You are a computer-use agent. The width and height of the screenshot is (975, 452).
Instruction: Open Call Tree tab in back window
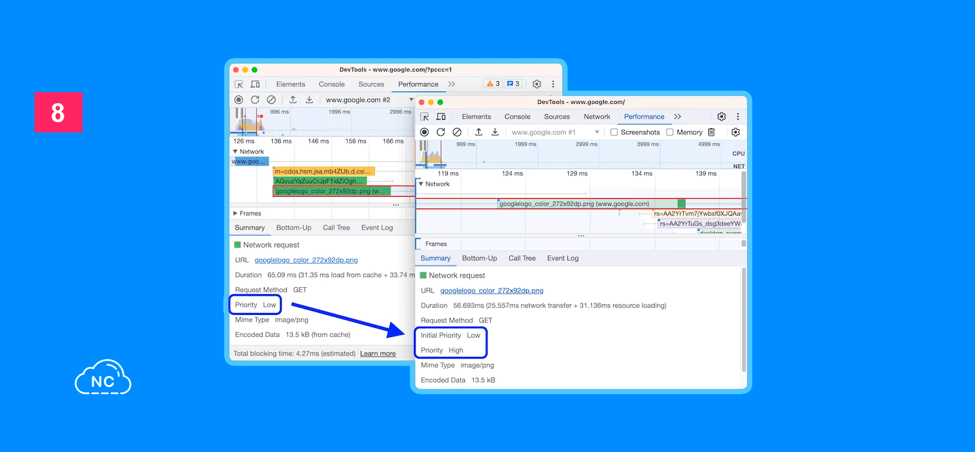tap(336, 228)
